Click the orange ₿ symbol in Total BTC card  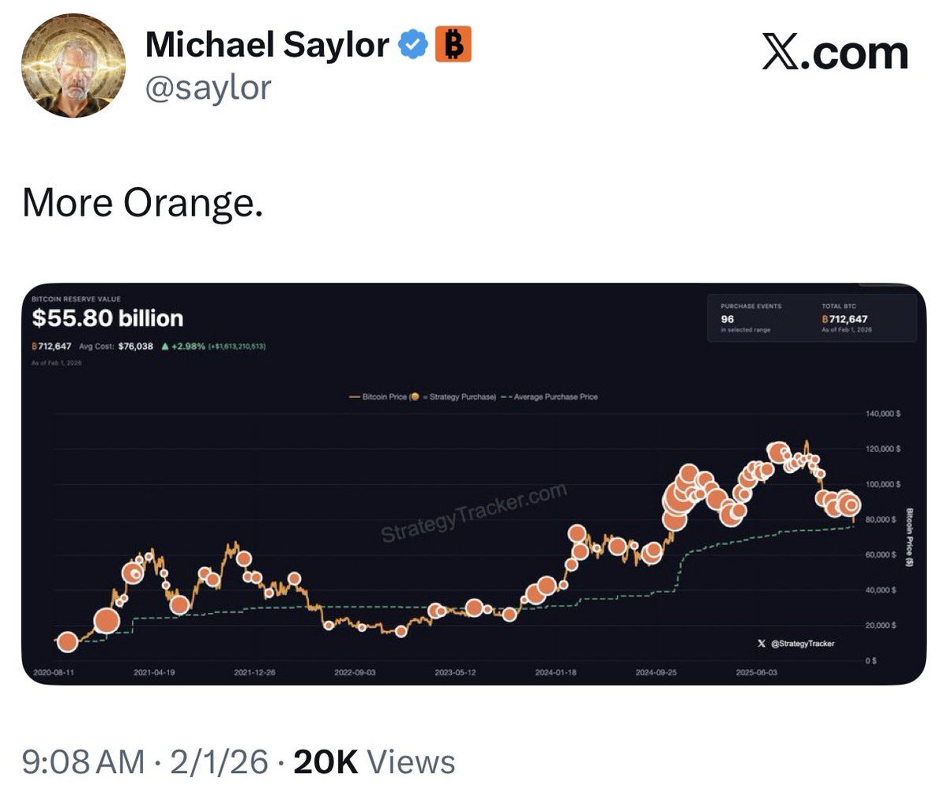[x=825, y=319]
